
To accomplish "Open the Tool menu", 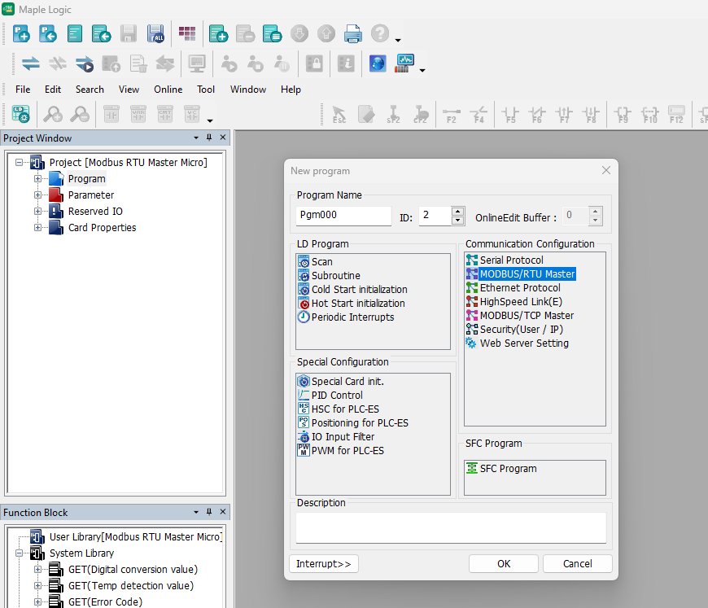I will coord(206,90).
